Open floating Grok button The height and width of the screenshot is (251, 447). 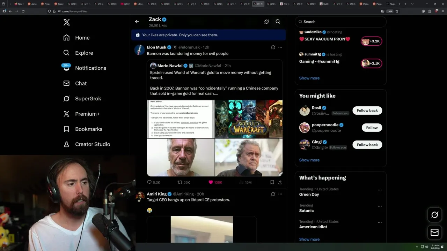coord(434,215)
